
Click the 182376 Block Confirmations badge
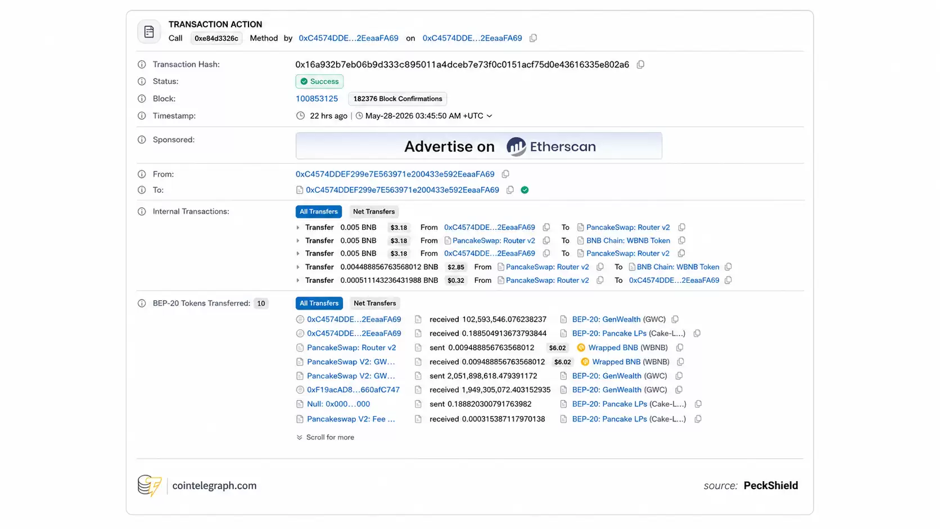click(397, 99)
